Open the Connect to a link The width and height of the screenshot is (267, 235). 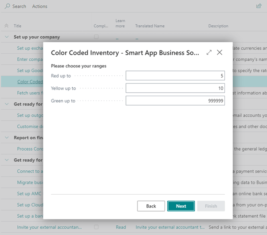(x=30, y=171)
